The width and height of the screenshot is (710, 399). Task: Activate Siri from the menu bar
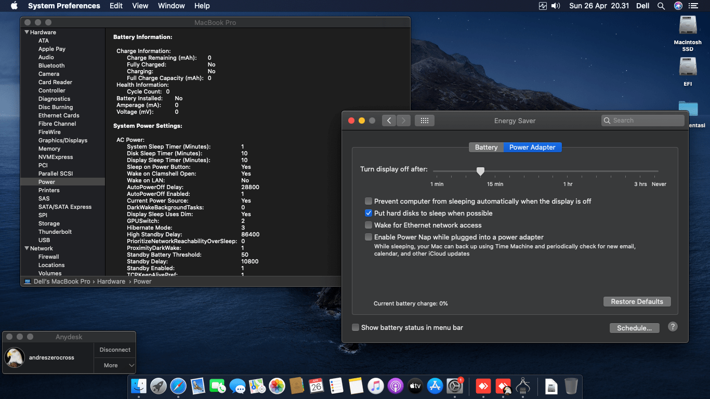point(678,6)
